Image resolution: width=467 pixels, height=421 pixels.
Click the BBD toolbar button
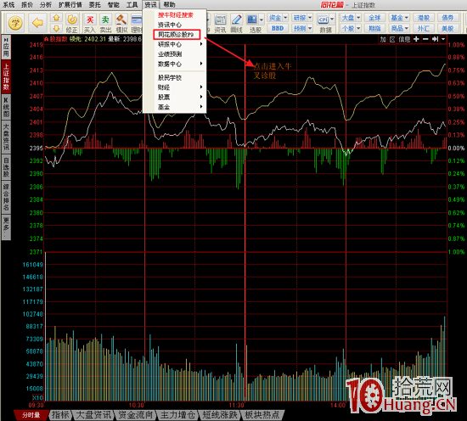coord(278,28)
